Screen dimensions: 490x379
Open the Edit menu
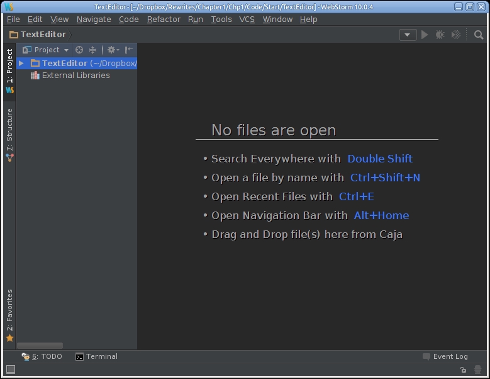(x=35, y=20)
